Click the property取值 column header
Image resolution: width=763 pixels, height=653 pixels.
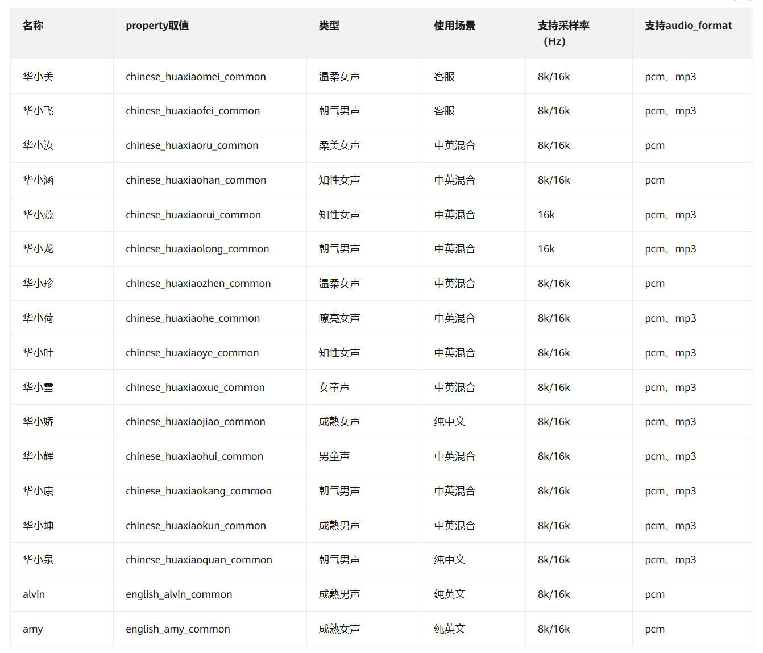click(x=157, y=26)
